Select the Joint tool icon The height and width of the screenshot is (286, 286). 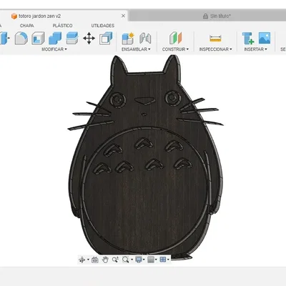(x=145, y=38)
